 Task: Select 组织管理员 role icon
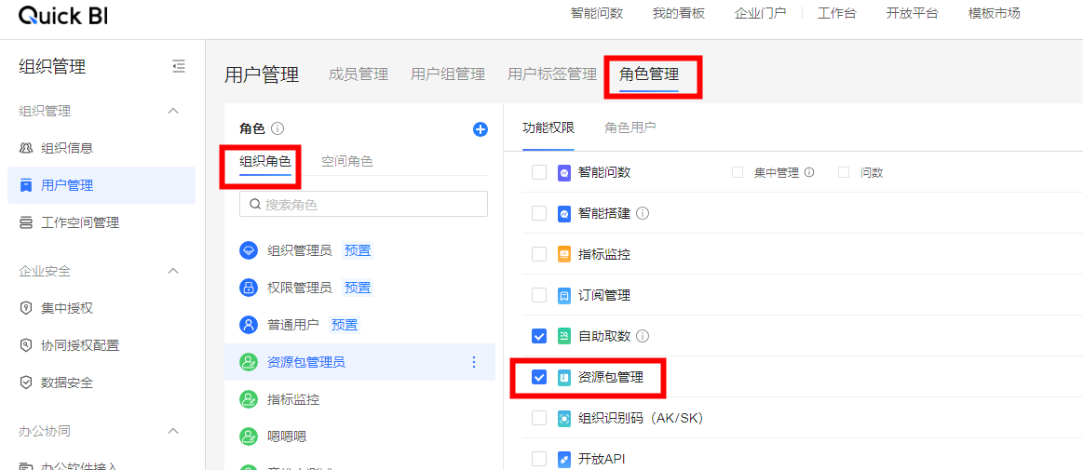click(249, 250)
